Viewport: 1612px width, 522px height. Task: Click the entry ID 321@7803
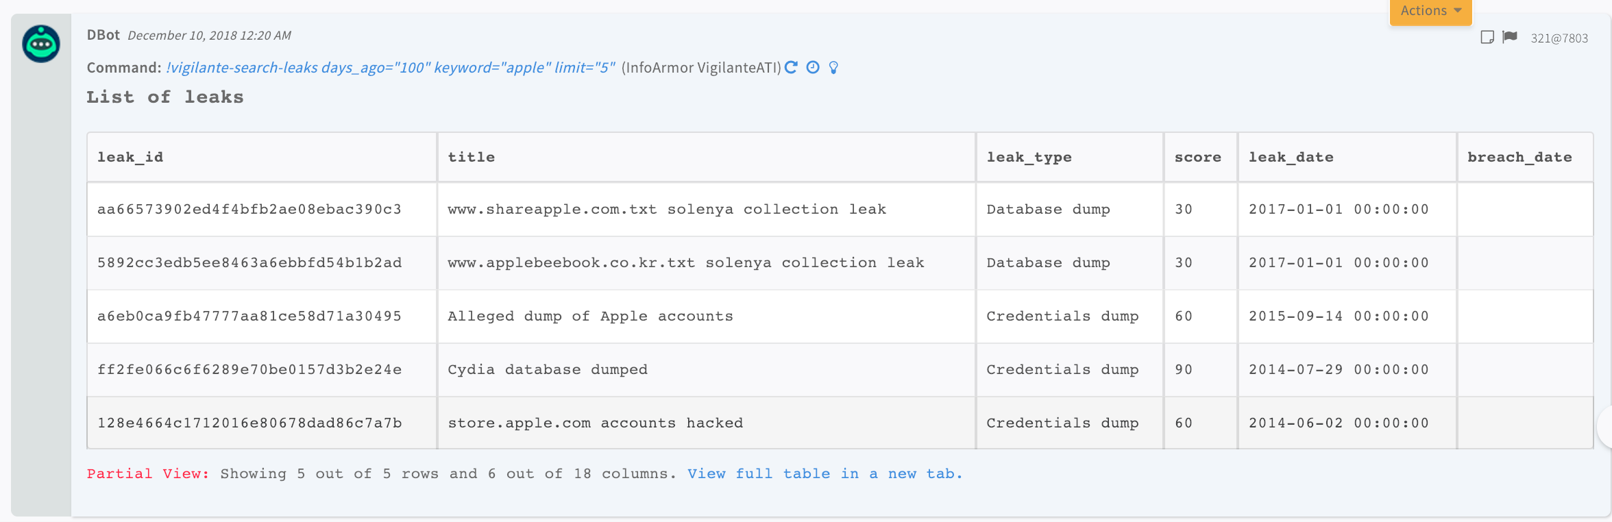click(1559, 38)
